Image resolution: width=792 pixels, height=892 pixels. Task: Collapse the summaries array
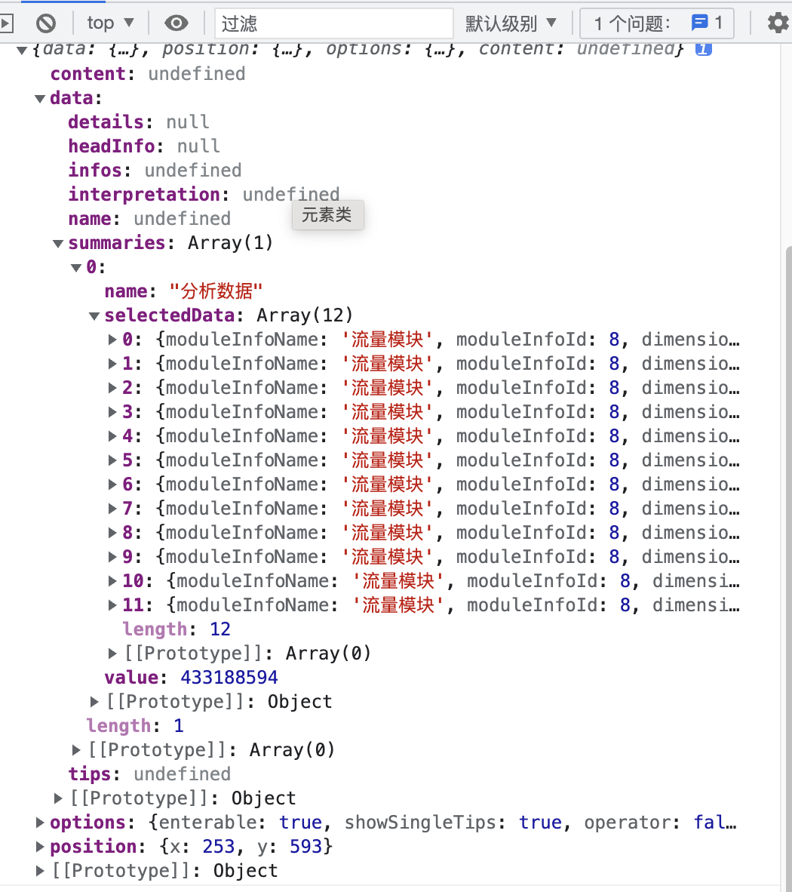coord(58,242)
